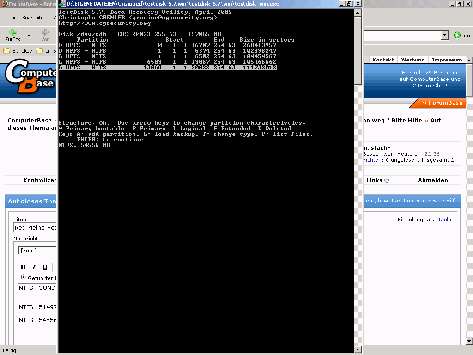Click partition row with size 105466662

pos(167,62)
